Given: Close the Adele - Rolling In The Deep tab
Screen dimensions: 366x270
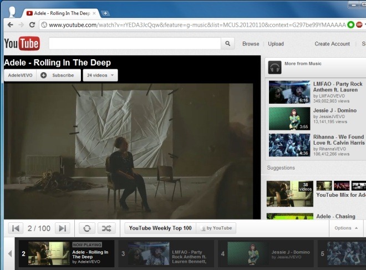Looking at the screenshot, I should click(94, 13).
